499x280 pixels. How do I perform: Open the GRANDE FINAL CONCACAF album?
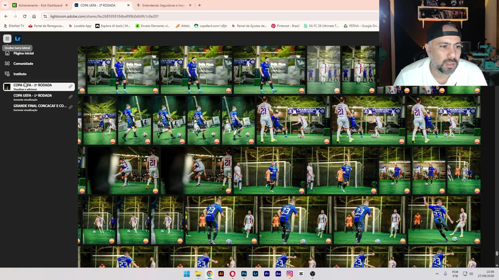point(39,107)
